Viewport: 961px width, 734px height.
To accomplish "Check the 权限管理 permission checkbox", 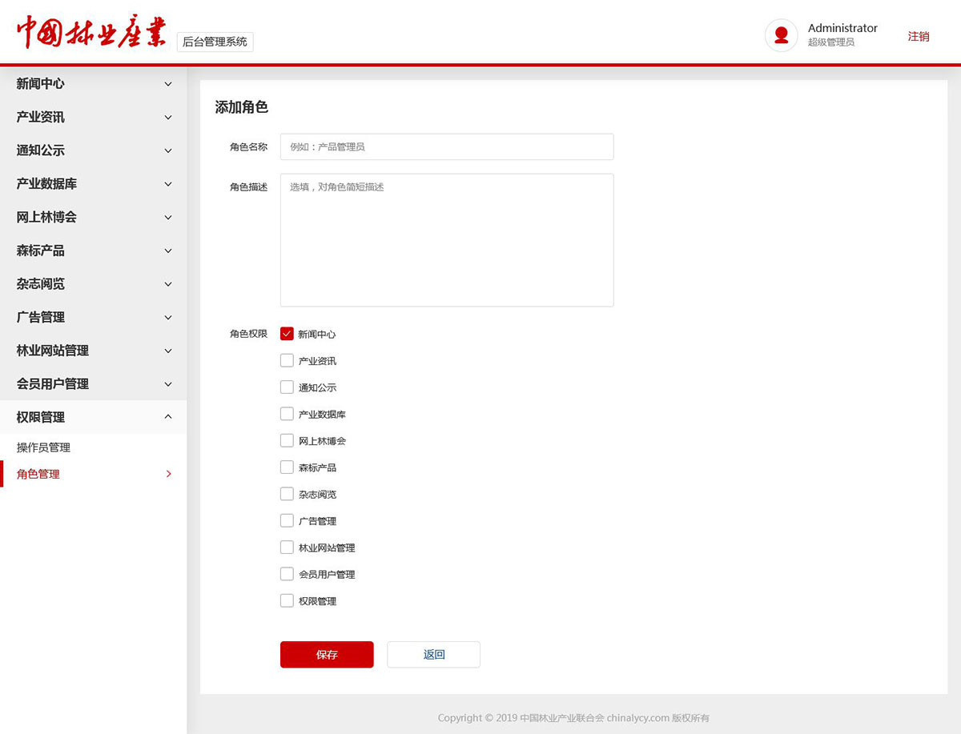I will point(287,600).
